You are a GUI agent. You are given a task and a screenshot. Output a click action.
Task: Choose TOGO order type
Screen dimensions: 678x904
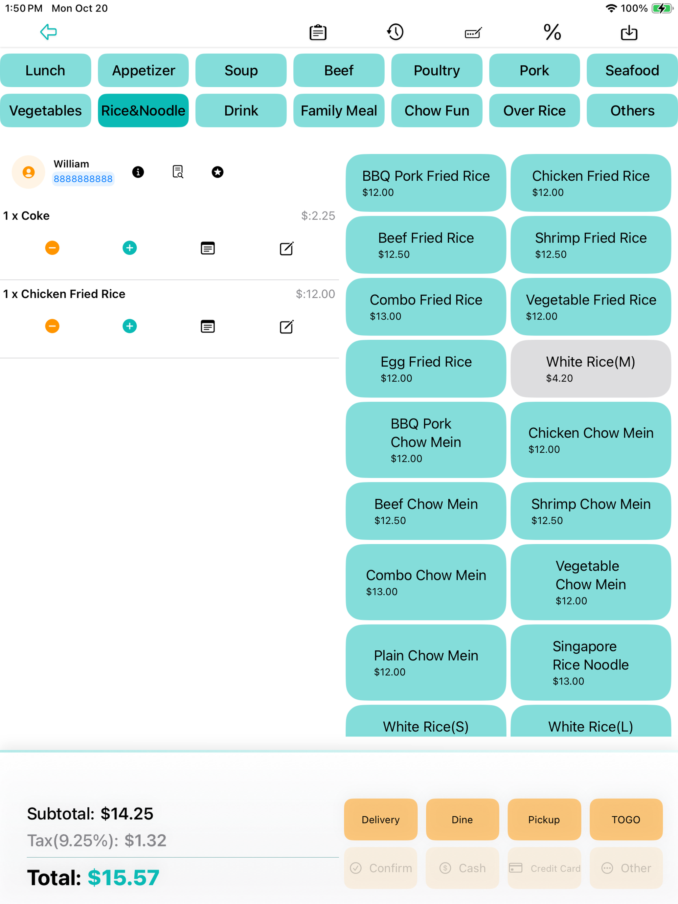point(626,819)
